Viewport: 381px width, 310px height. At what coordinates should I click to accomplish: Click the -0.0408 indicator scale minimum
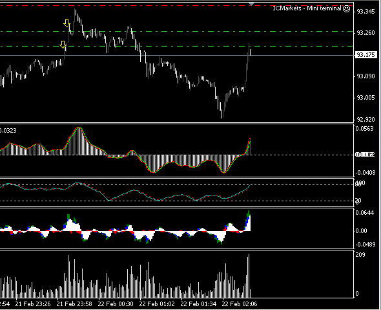coord(366,173)
